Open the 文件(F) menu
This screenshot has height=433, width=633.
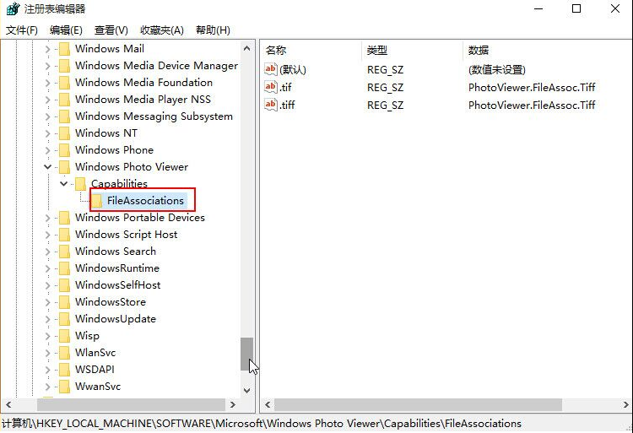(x=22, y=30)
